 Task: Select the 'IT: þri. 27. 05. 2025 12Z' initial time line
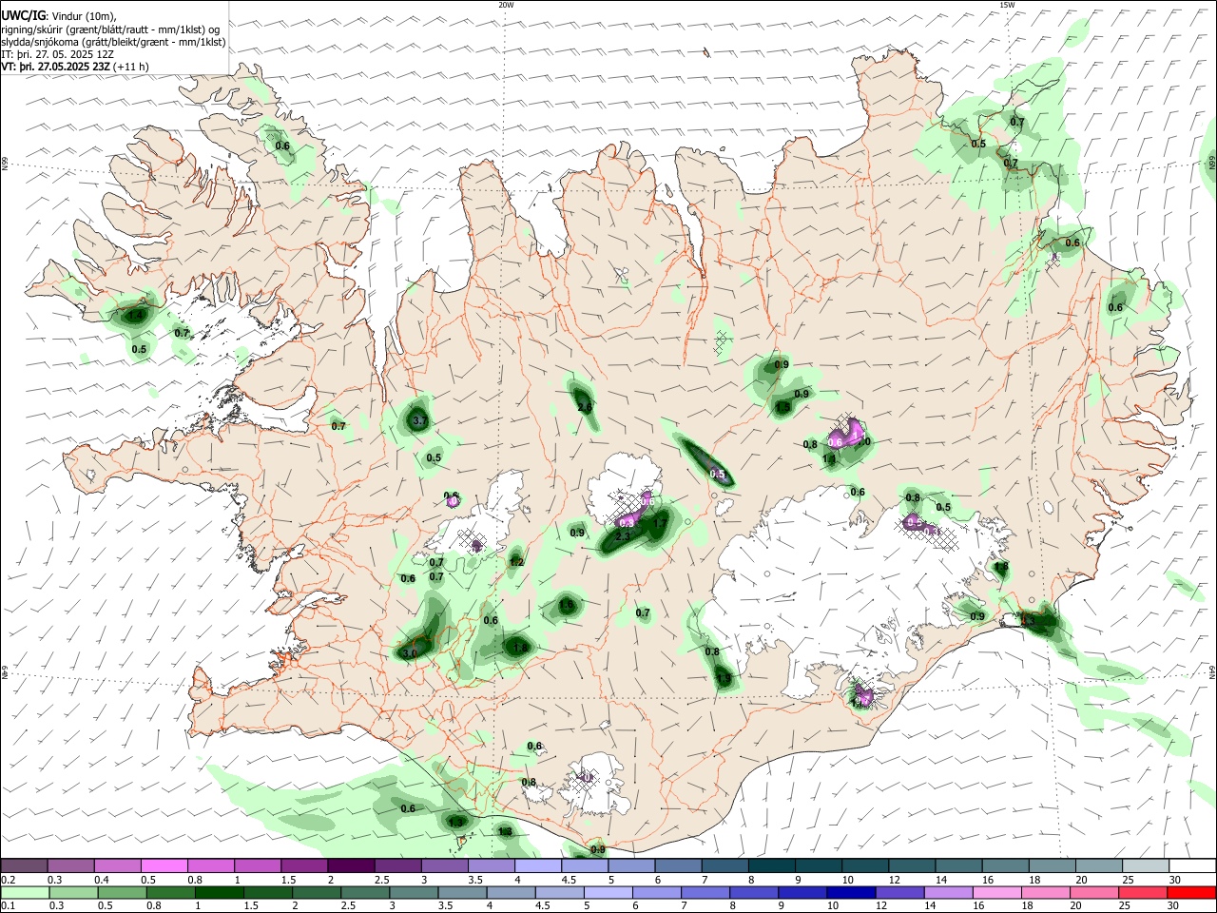coord(58,54)
